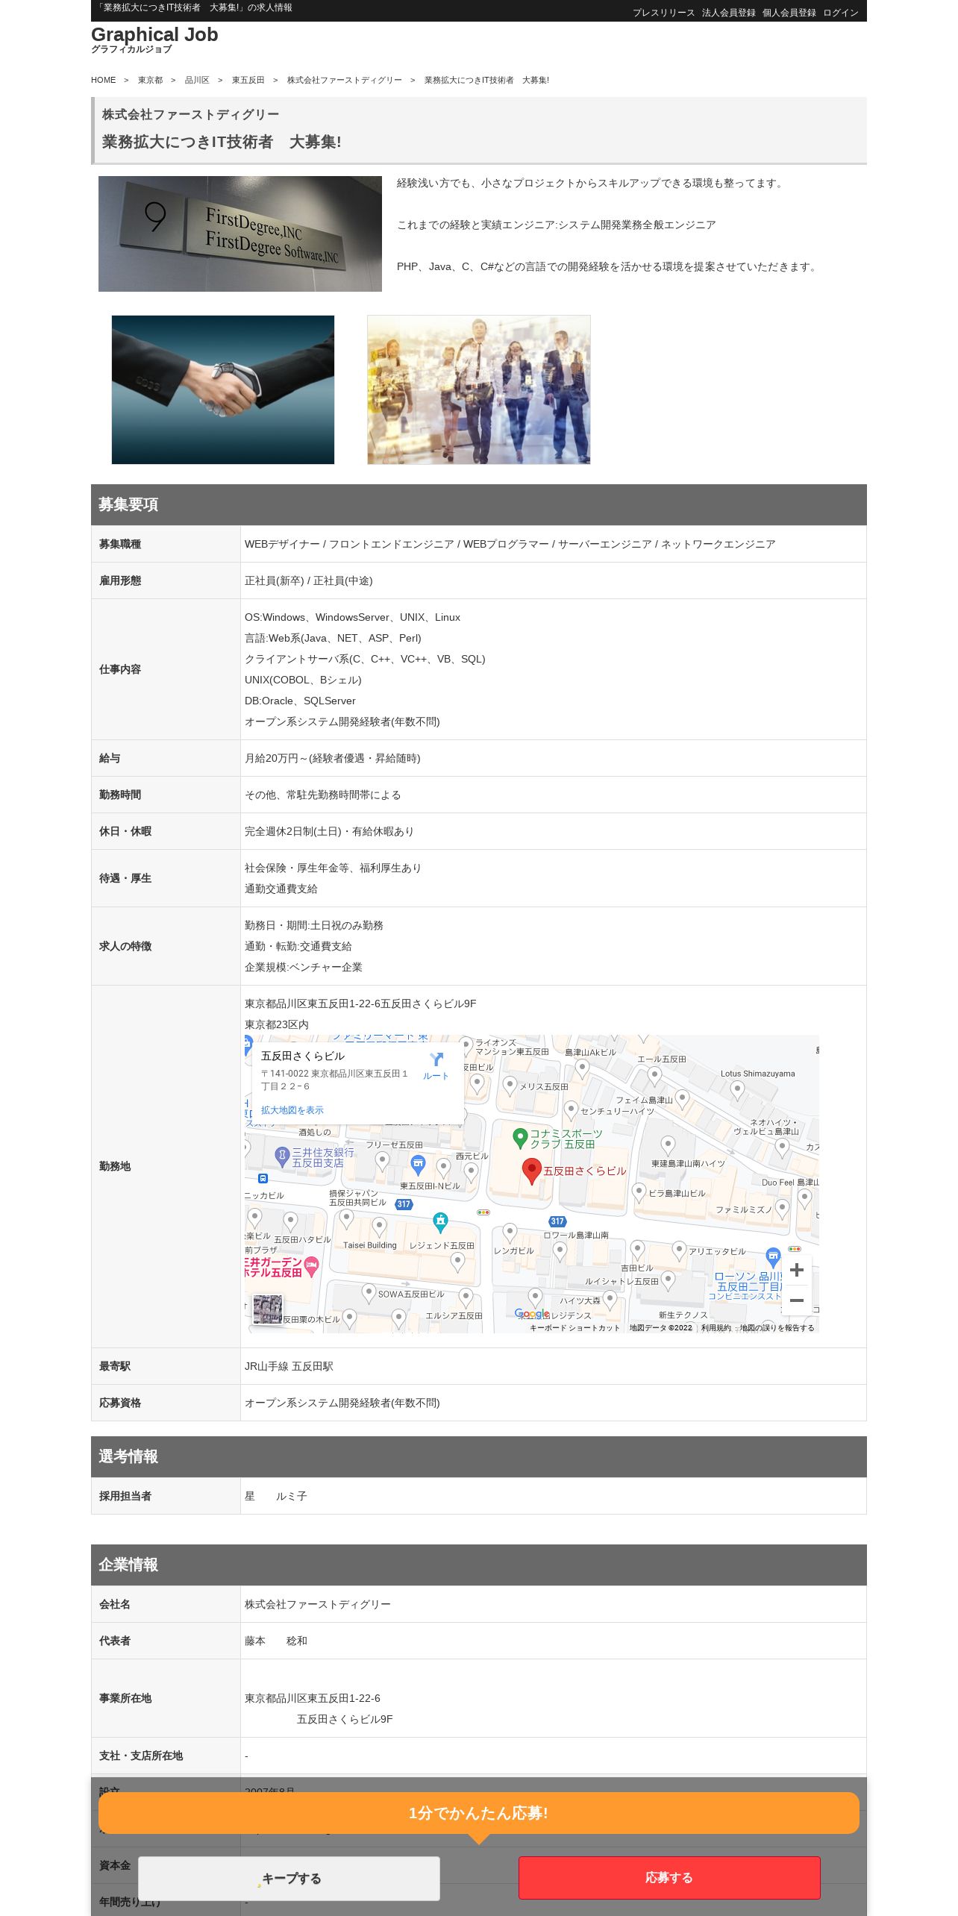Click the ローソン store icon on map
This screenshot has width=958, height=1916.
coord(774,1257)
